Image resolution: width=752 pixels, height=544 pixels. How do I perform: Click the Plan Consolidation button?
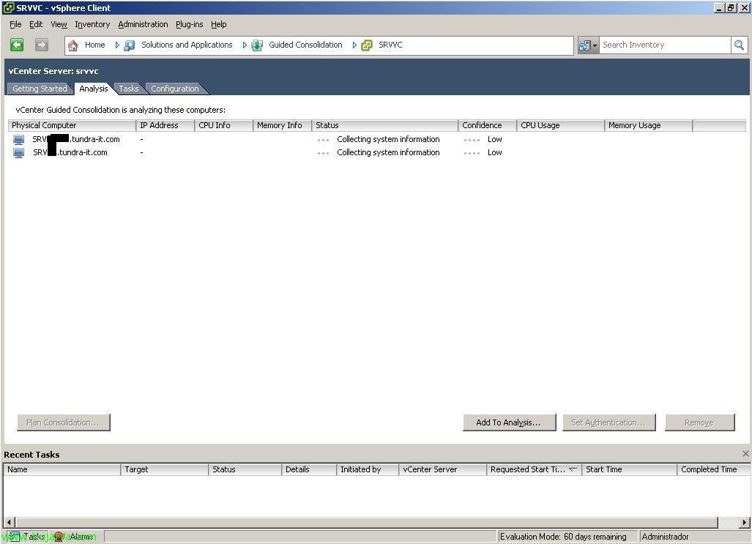tap(63, 422)
